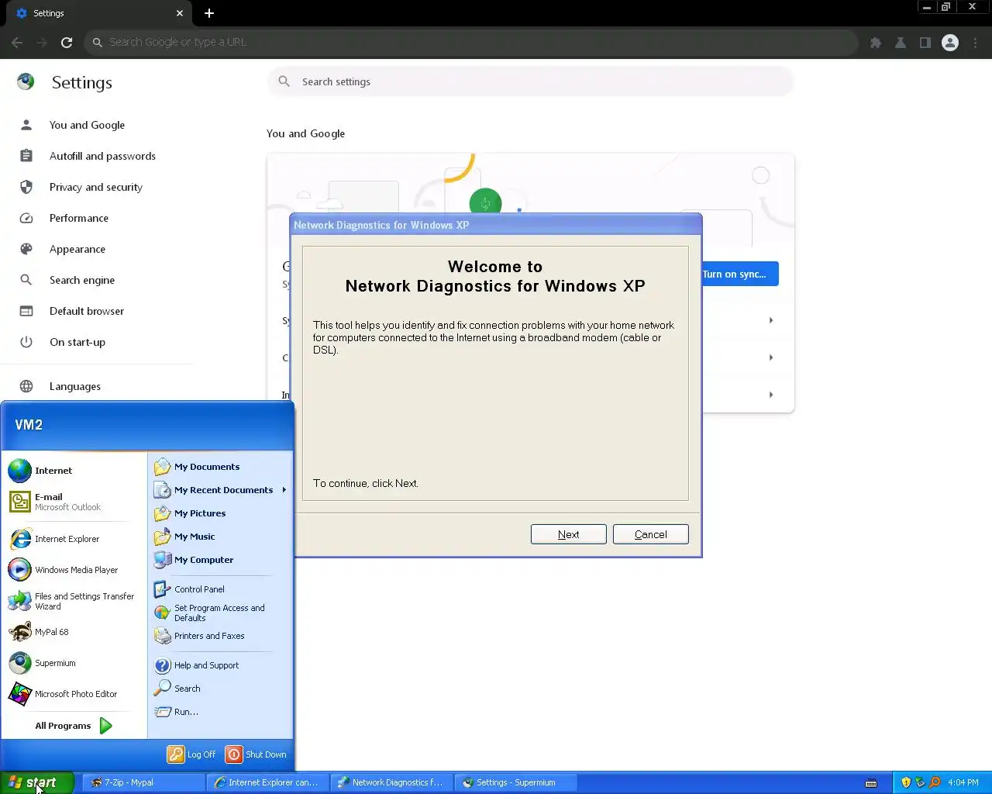Click Next in Network Diagnostics dialog
Image resolution: width=992 pixels, height=794 pixels.
(x=568, y=534)
